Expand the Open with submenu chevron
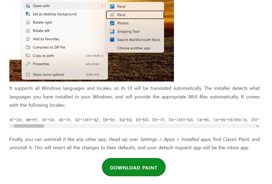Image resolution: width=272 pixels, height=184 pixels. tap(102, 6)
